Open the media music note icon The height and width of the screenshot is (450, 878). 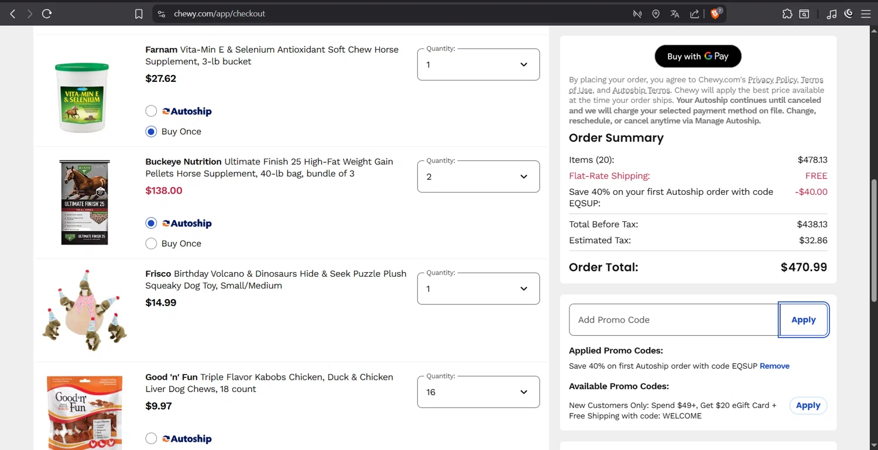click(832, 14)
